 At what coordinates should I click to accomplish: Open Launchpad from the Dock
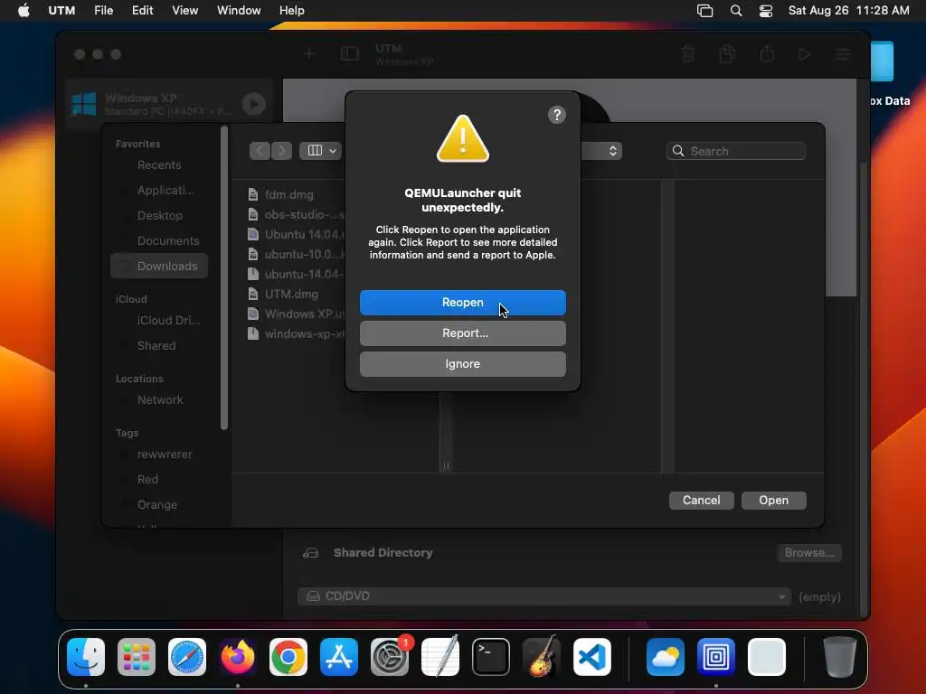point(137,656)
